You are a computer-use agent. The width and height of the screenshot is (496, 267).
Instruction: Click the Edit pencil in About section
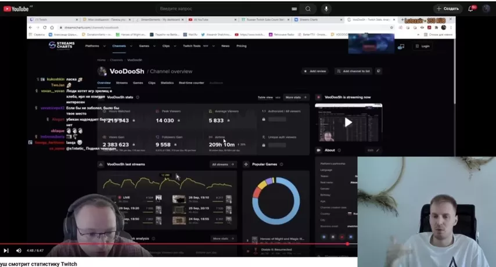click(378, 150)
